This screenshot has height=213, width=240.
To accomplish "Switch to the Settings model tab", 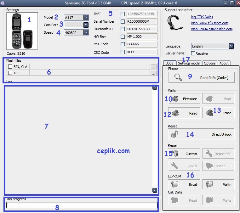I will tap(189, 63).
